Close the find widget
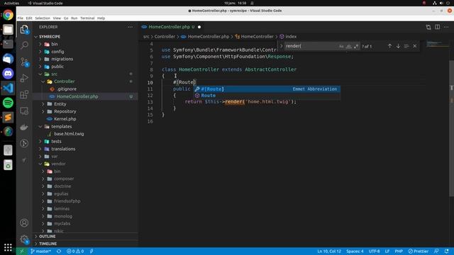The width and height of the screenshot is (454, 255). pos(415,46)
